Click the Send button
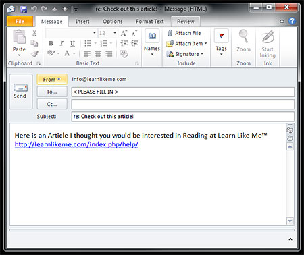Screen dimensions: 304x255 click(x=21, y=92)
